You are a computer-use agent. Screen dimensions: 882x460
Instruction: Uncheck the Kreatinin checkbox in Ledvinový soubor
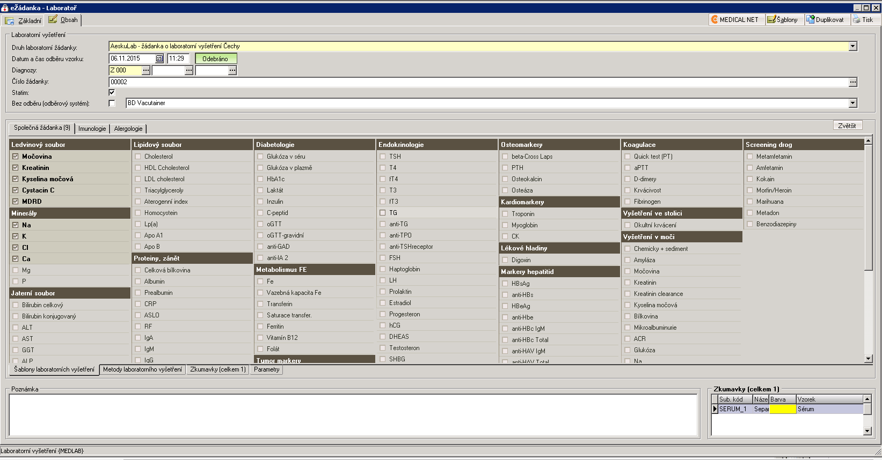pyautogui.click(x=16, y=168)
